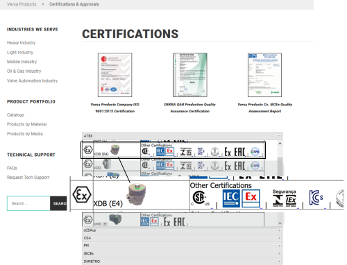This screenshot has width=347, height=265.
Task: Open the red Ex IECEx icon in XDB (E4) row
Action: (170, 152)
